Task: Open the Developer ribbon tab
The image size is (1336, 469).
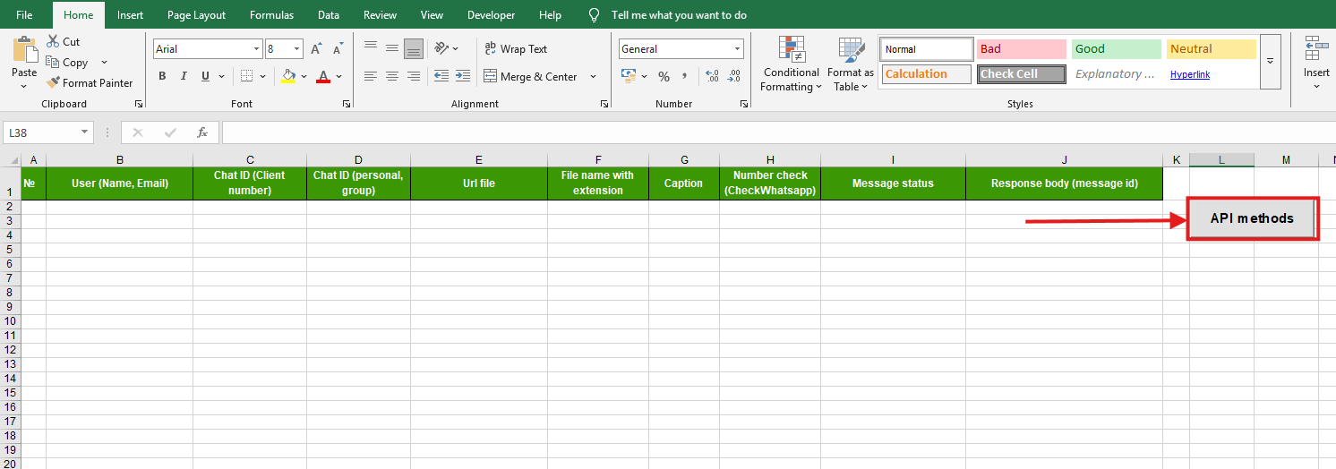Action: point(491,15)
